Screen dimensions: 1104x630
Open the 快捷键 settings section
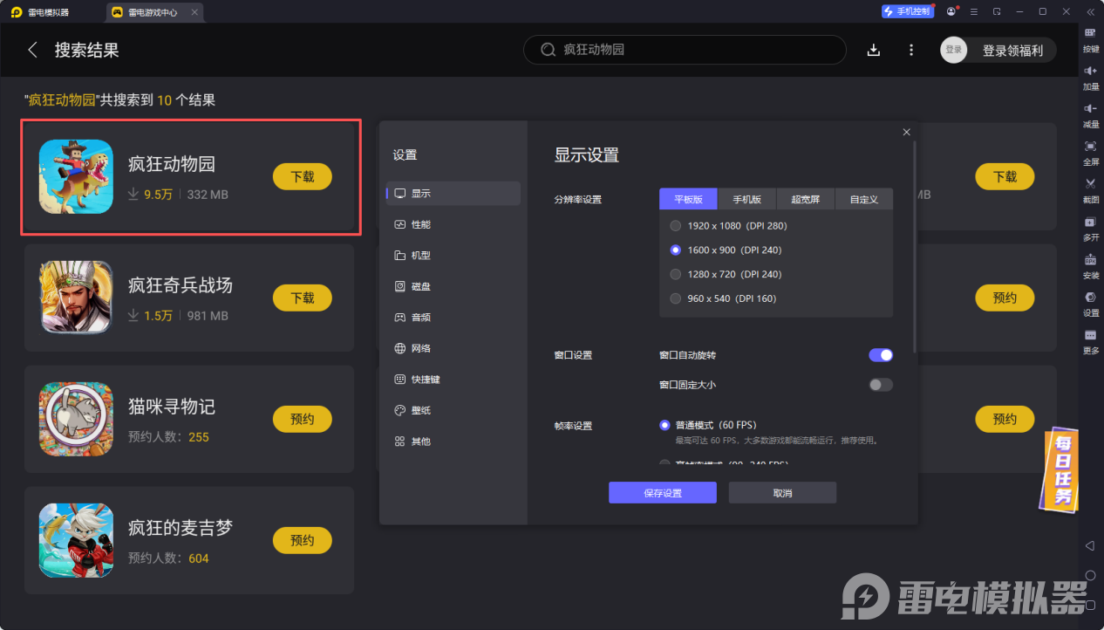pyautogui.click(x=453, y=380)
